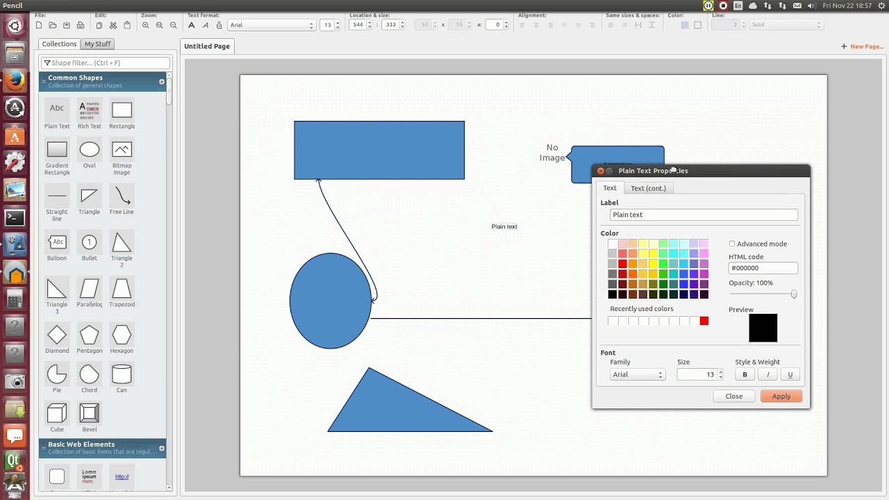Click the dialog font Size 13 stepper
Viewport: 889px width, 500px height.
(x=720, y=374)
